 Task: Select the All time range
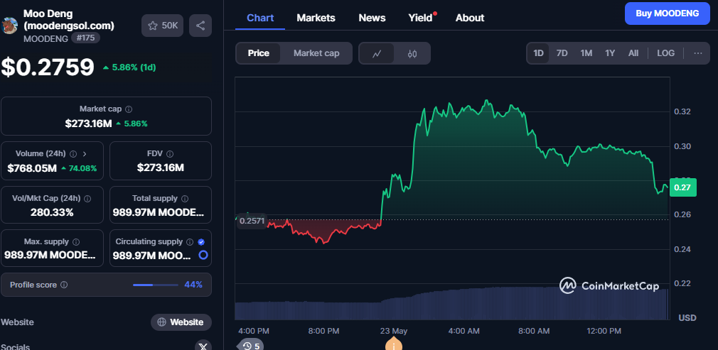tap(633, 53)
